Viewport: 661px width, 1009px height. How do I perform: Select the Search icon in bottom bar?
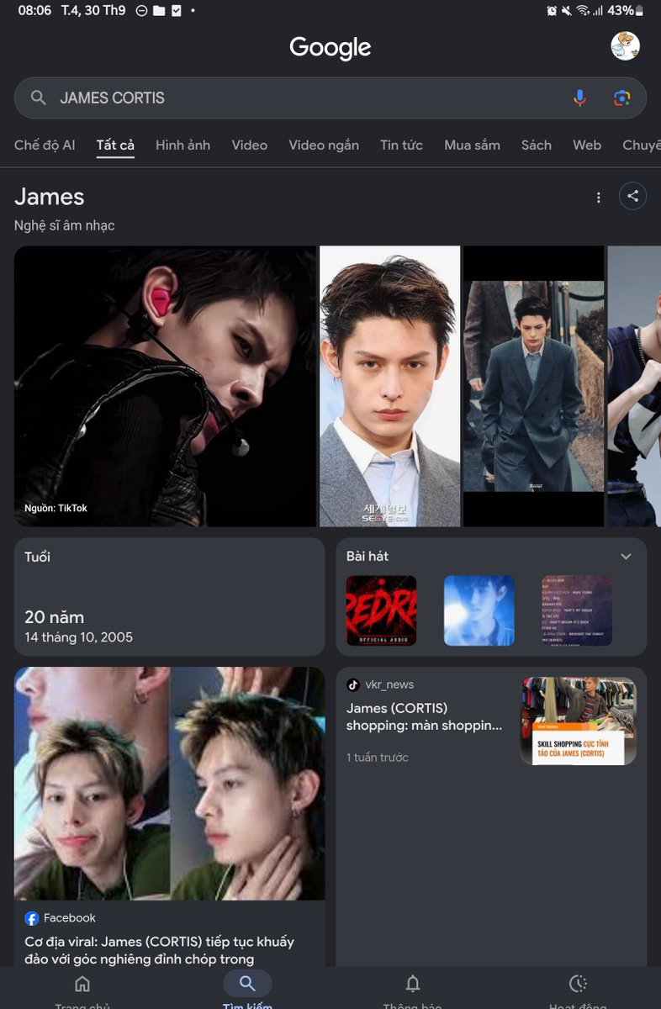pos(247,984)
